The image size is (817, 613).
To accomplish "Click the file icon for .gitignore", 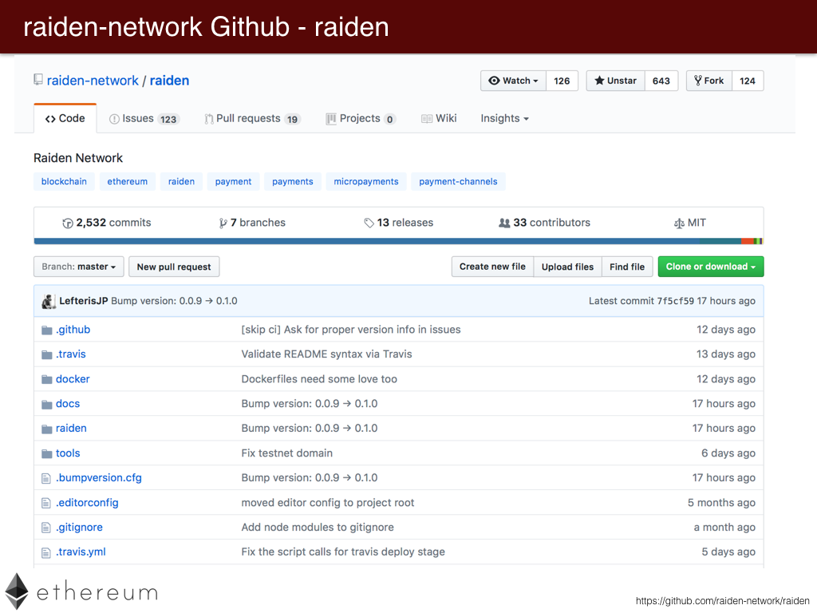I will pos(46,528).
